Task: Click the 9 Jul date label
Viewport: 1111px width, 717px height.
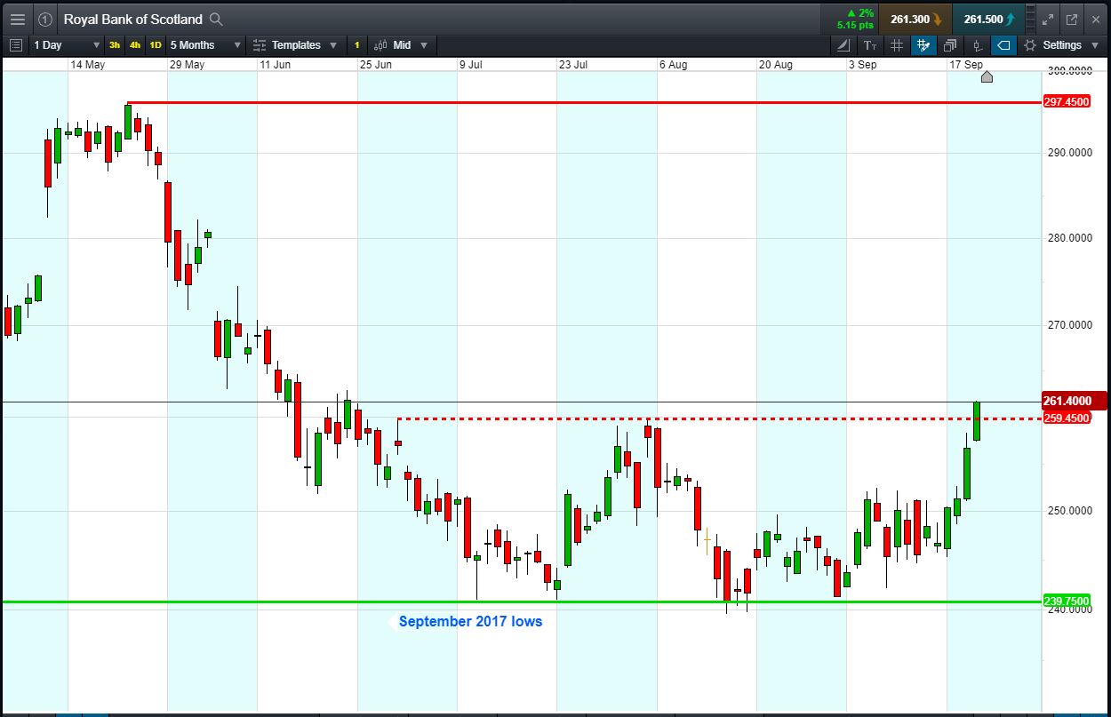Action: pyautogui.click(x=470, y=65)
